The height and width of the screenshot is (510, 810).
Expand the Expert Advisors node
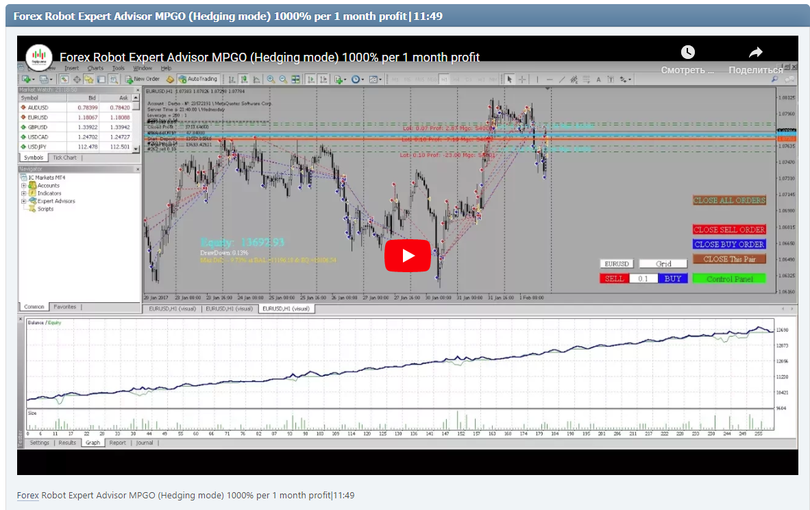coord(23,200)
